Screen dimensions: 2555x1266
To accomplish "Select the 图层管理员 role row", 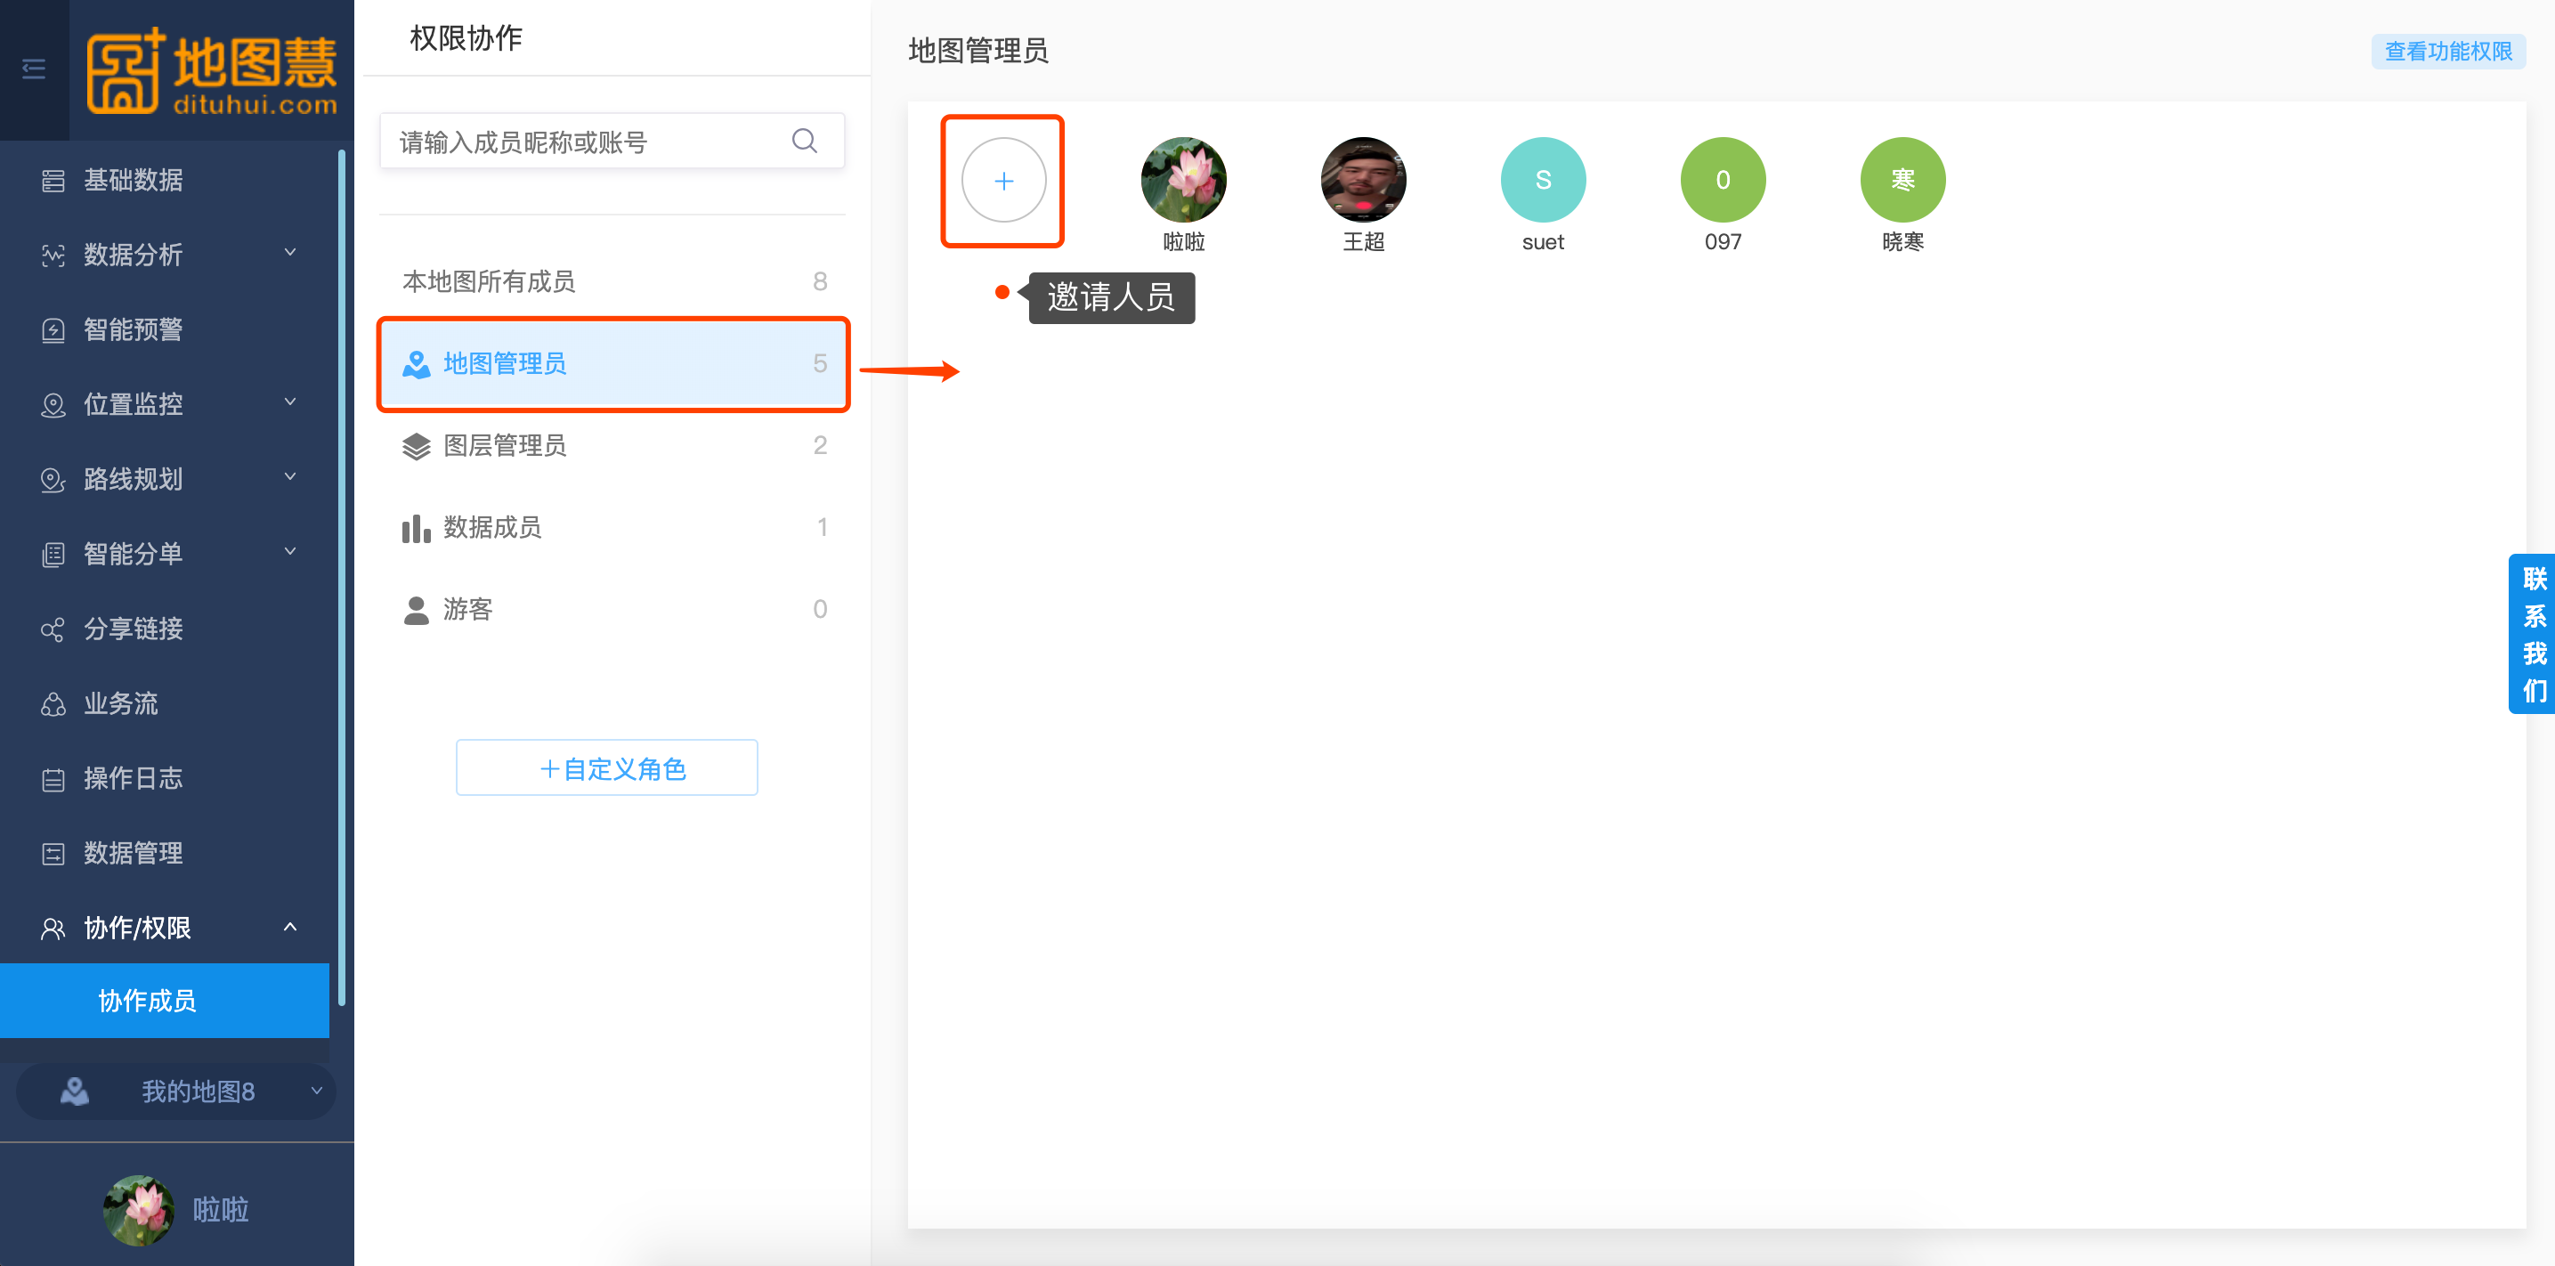I will (x=614, y=446).
